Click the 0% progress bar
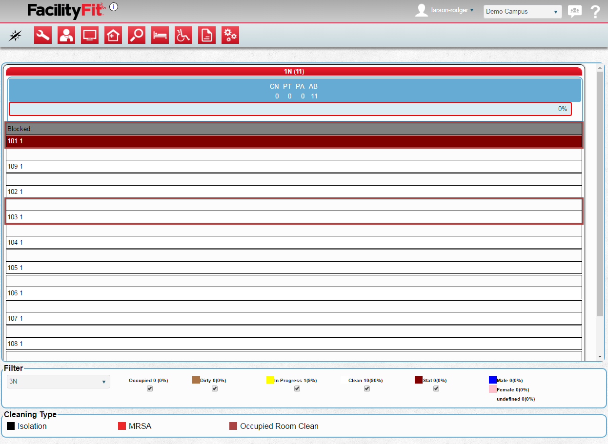 tap(290, 109)
